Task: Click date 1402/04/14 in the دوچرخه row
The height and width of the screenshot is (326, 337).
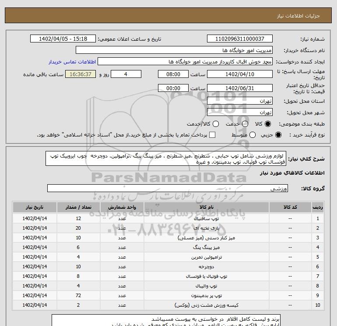Action: click(35, 266)
